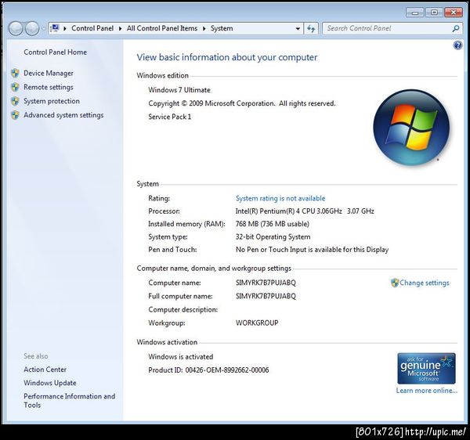Open Advanced system settings
This screenshot has width=470, height=440.
point(63,115)
